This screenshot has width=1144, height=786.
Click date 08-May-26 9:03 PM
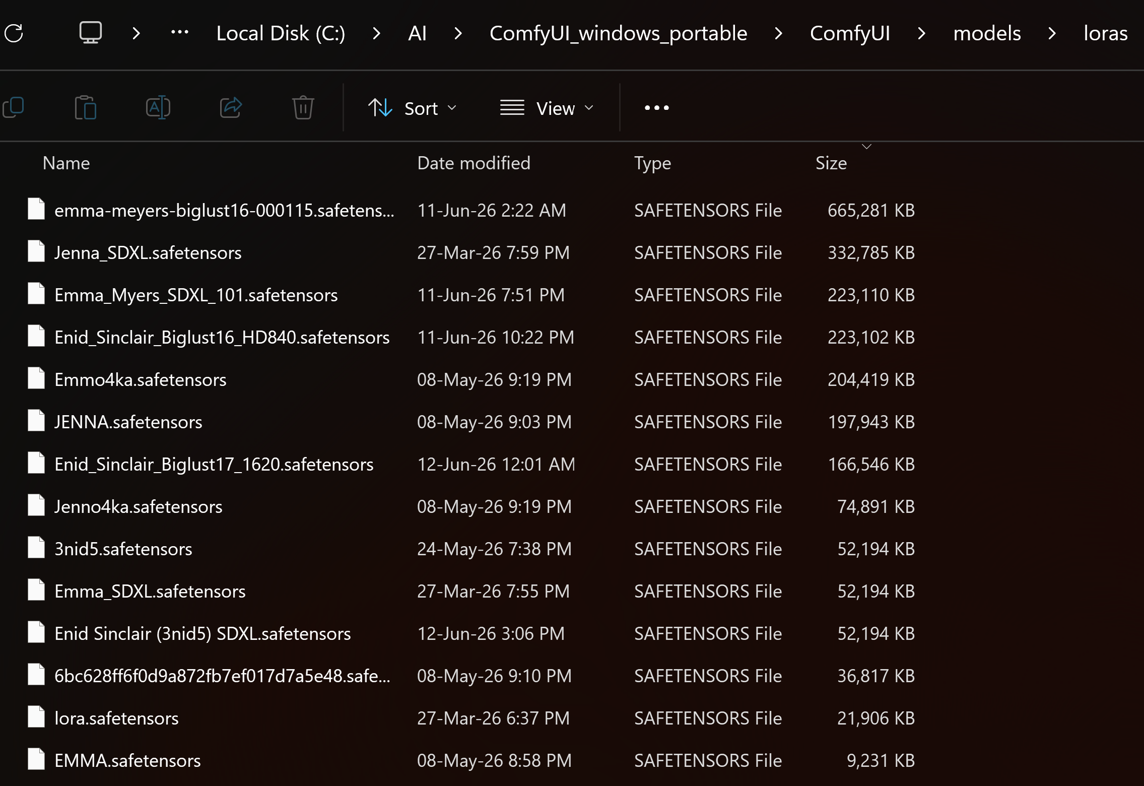494,421
